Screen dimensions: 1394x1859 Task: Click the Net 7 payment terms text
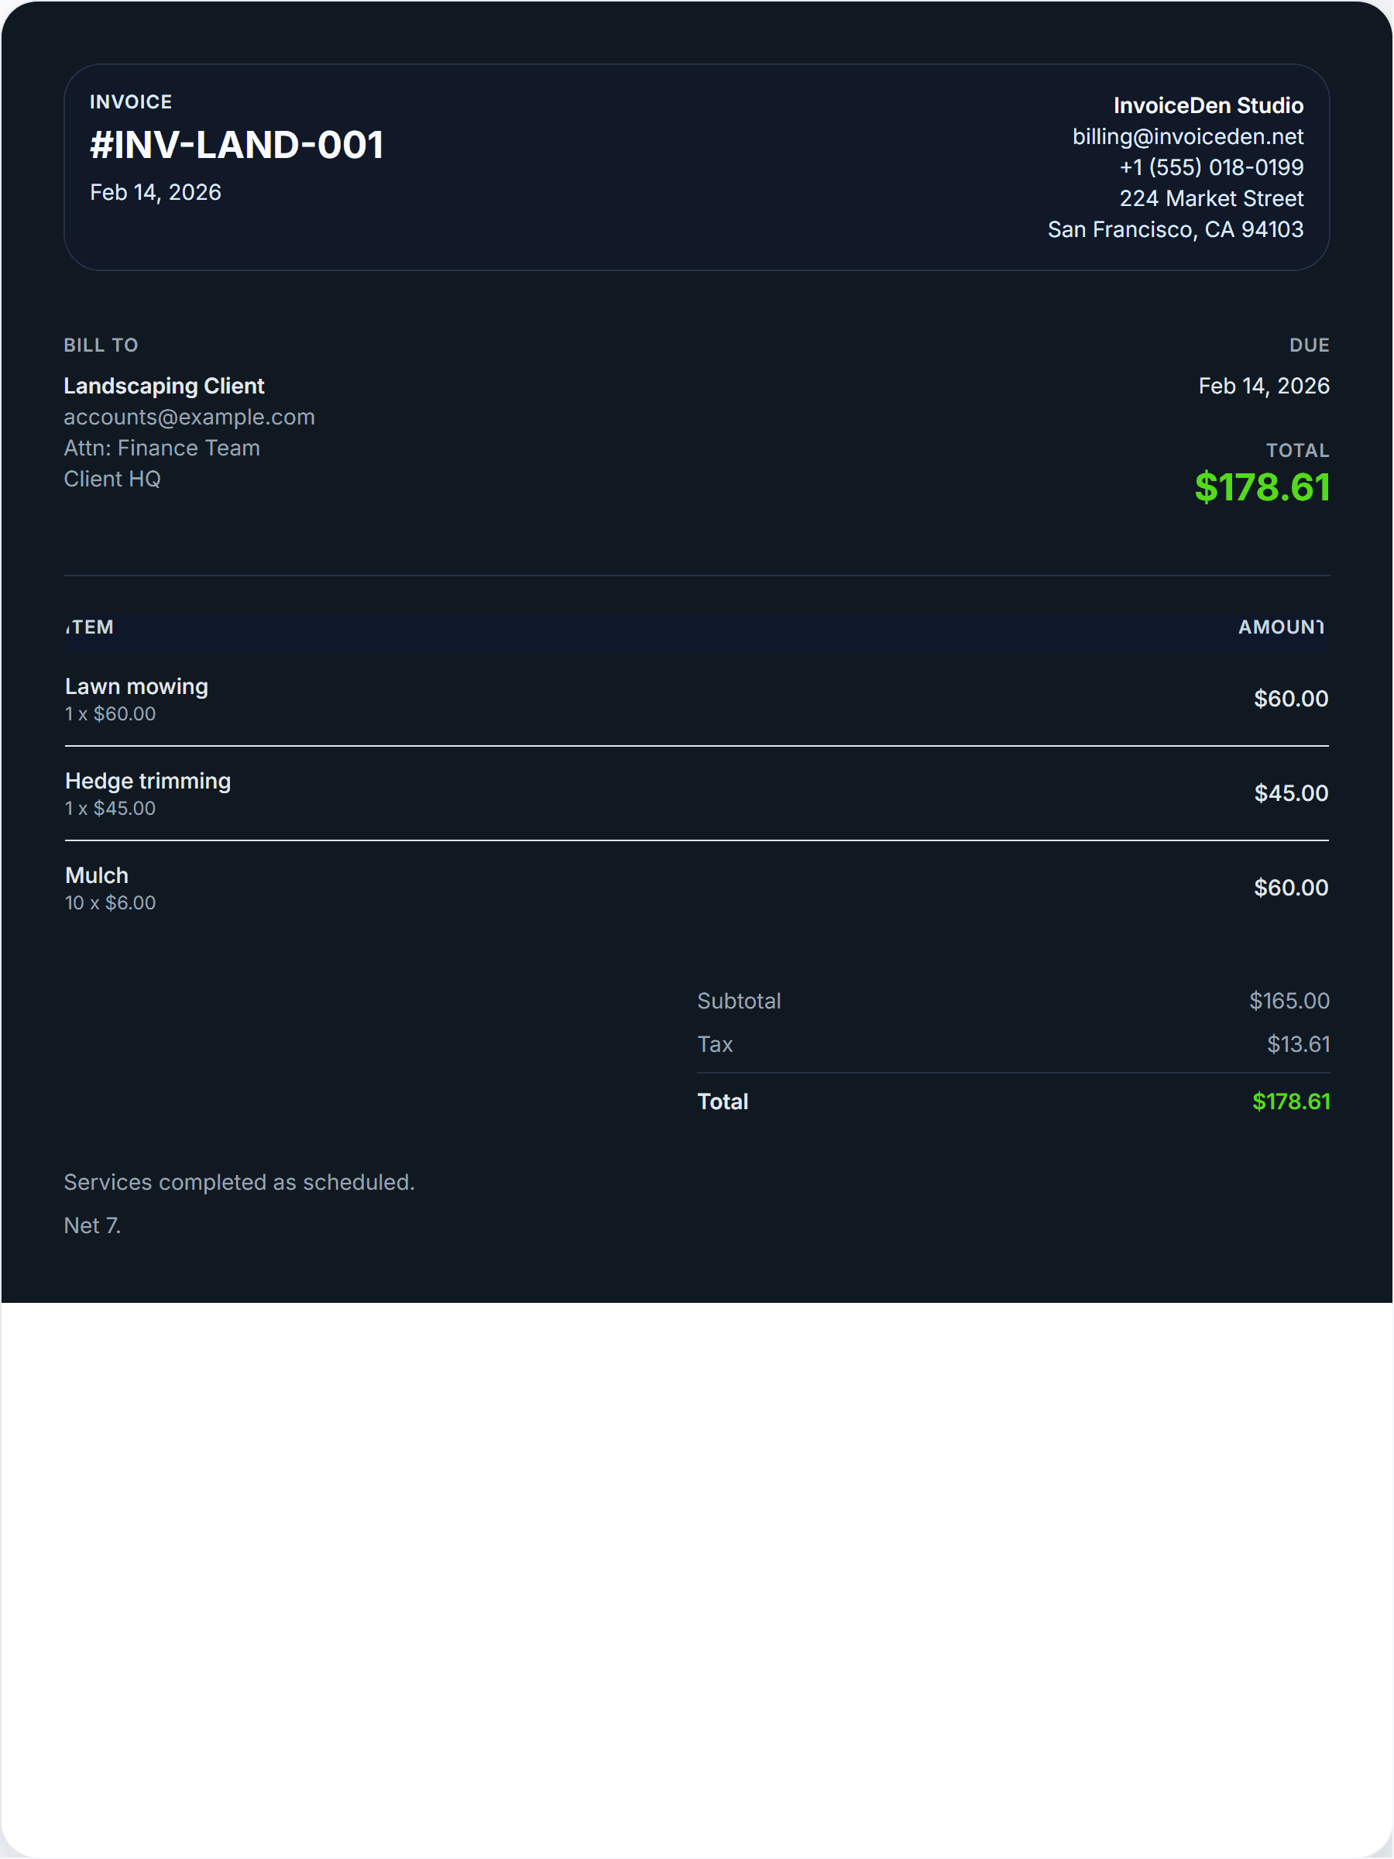coord(92,1226)
